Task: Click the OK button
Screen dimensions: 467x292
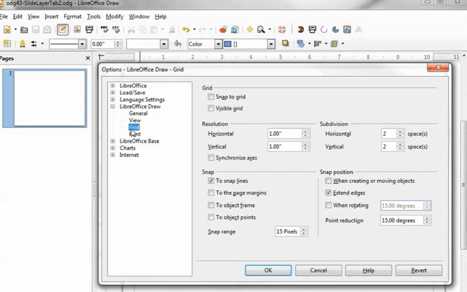Action: (x=268, y=270)
